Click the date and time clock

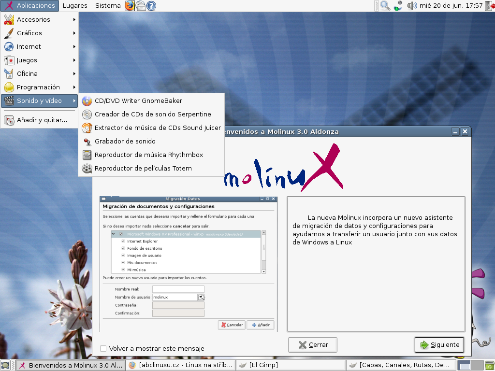[x=451, y=6]
